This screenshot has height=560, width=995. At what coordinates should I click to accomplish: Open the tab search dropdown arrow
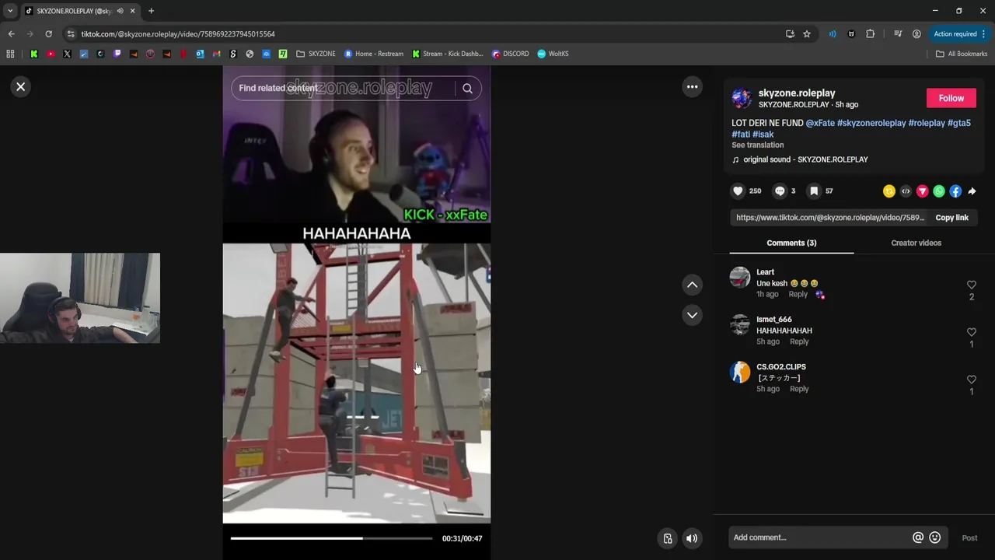9,11
